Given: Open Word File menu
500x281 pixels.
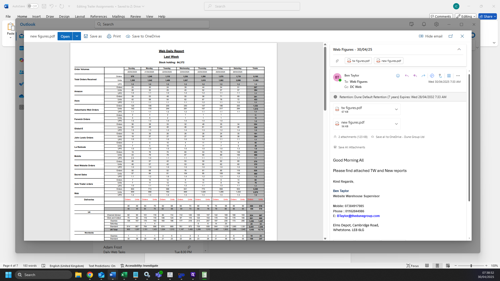Looking at the screenshot, I should click(8, 16).
